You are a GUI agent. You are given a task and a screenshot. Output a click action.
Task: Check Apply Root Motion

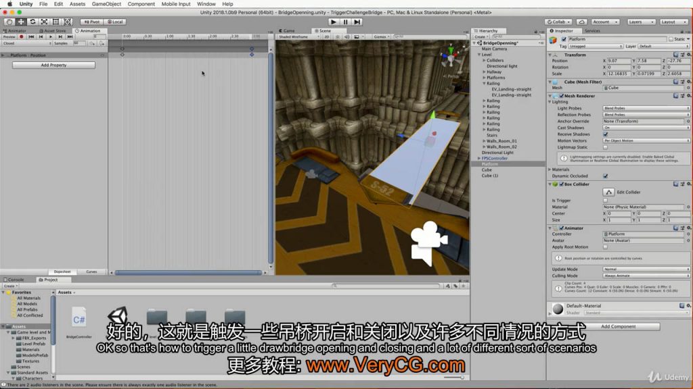click(606, 247)
